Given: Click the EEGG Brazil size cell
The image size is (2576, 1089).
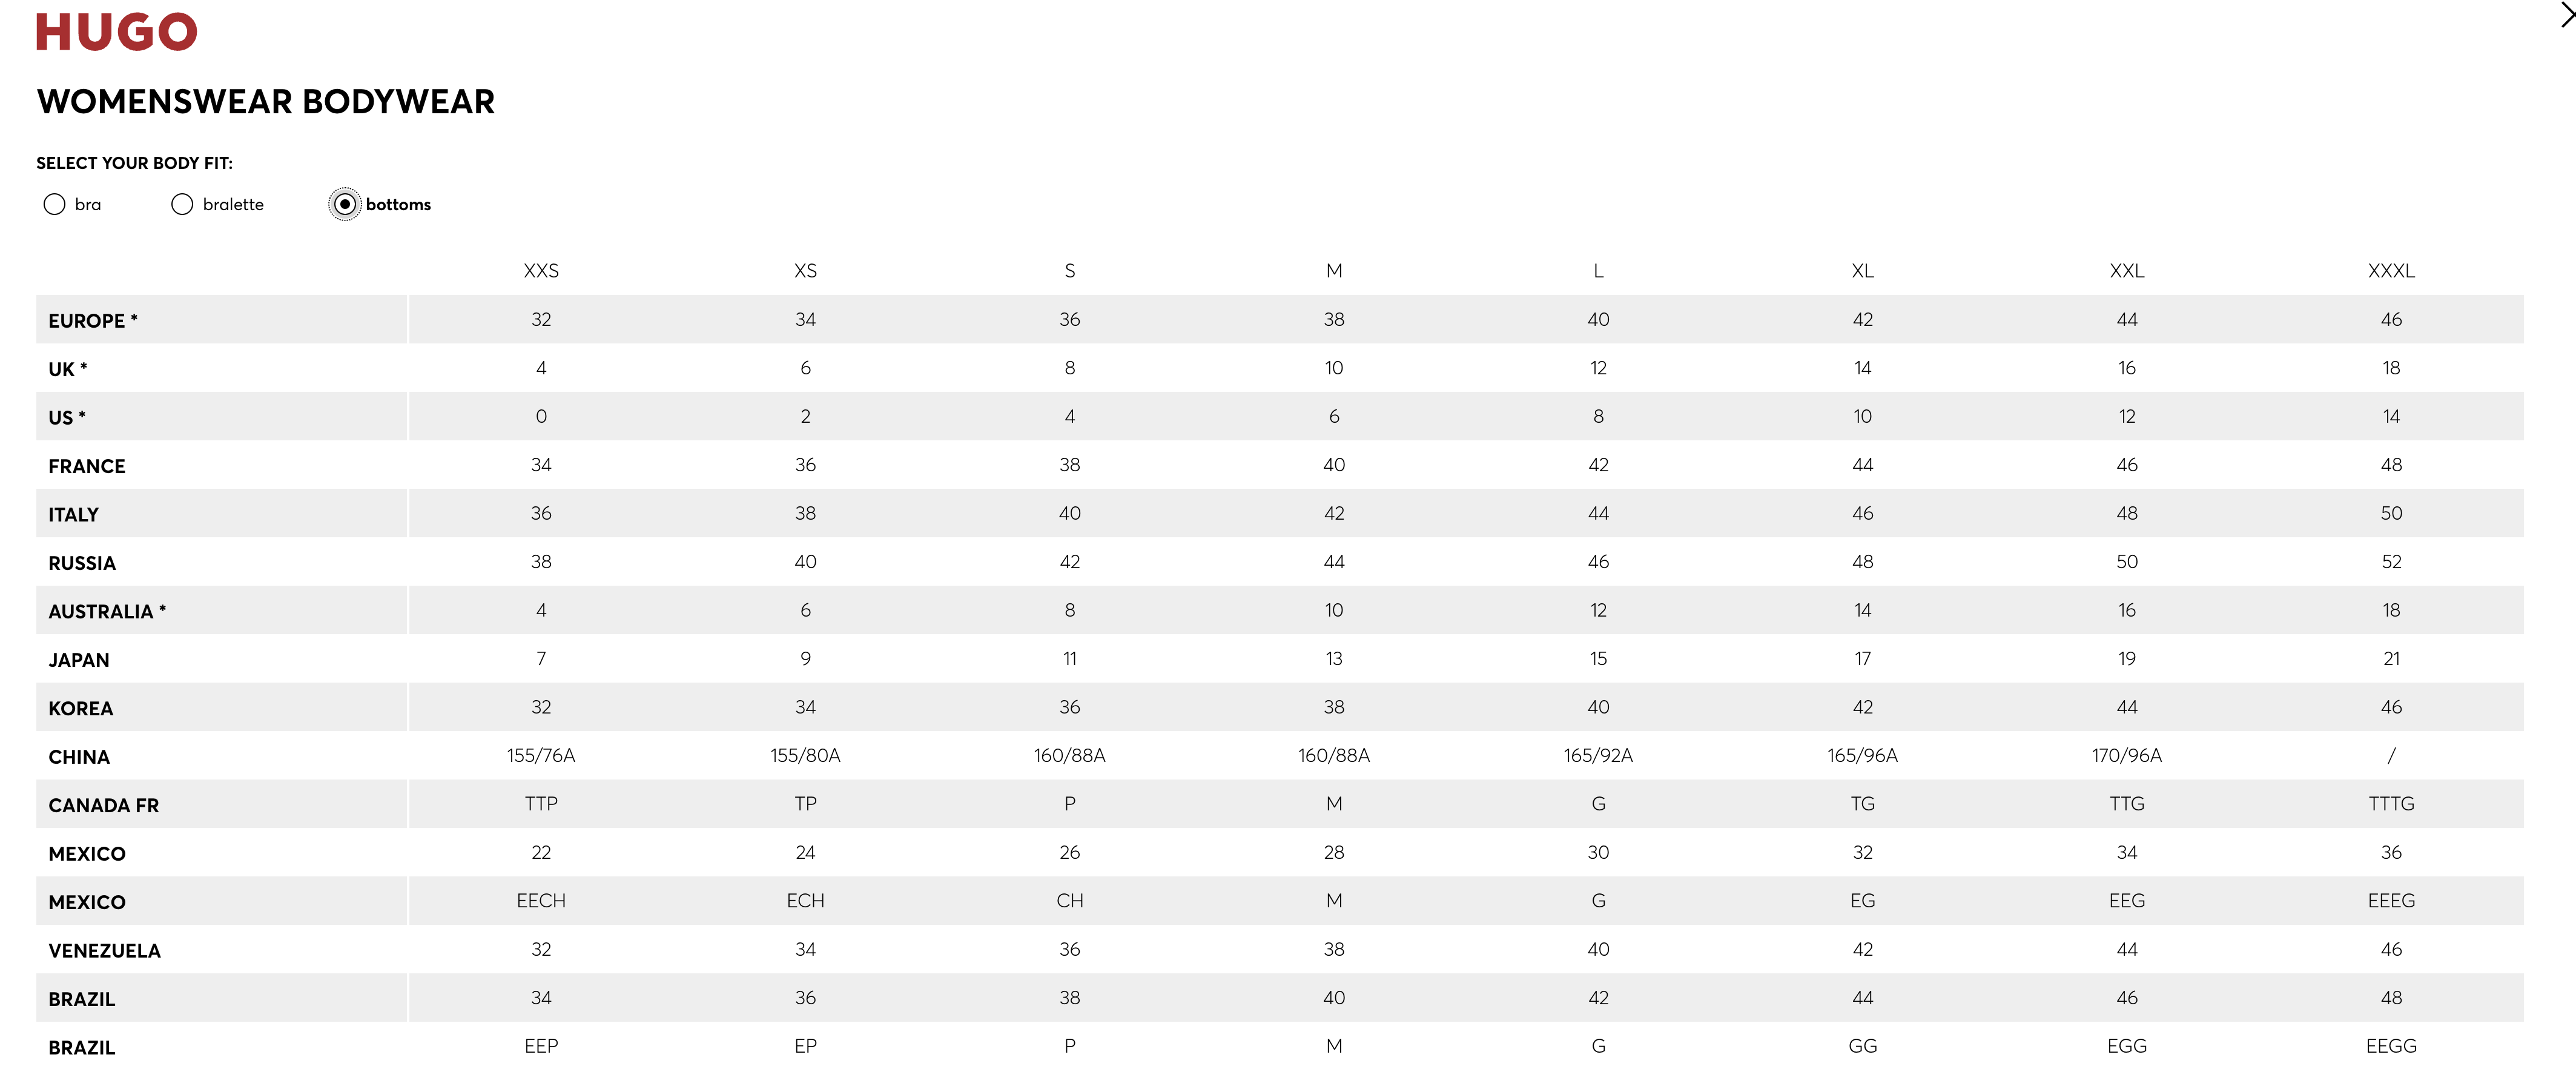Looking at the screenshot, I should point(2390,1046).
